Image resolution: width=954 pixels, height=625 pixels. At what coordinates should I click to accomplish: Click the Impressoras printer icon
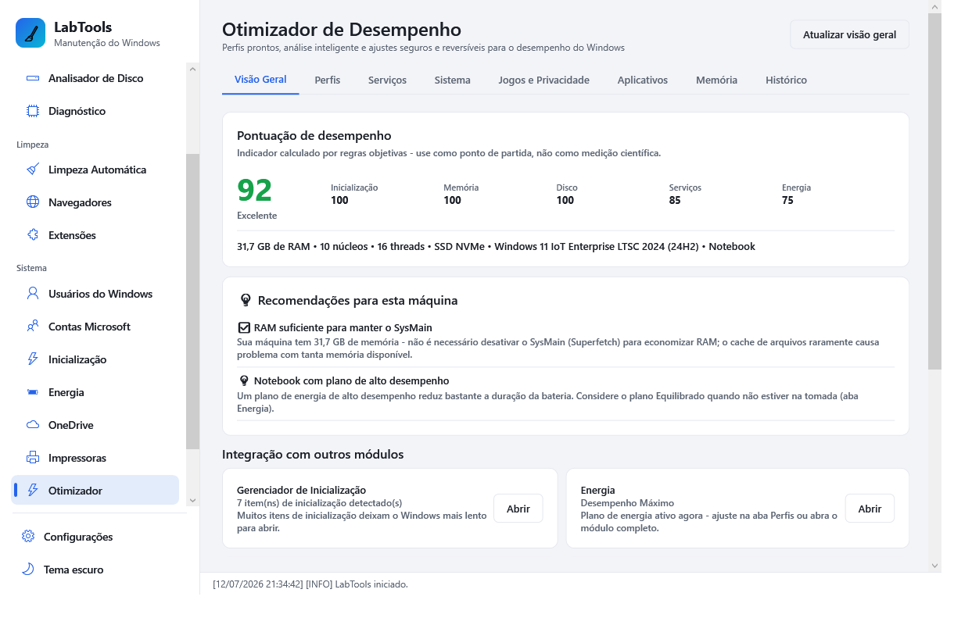pyautogui.click(x=33, y=458)
